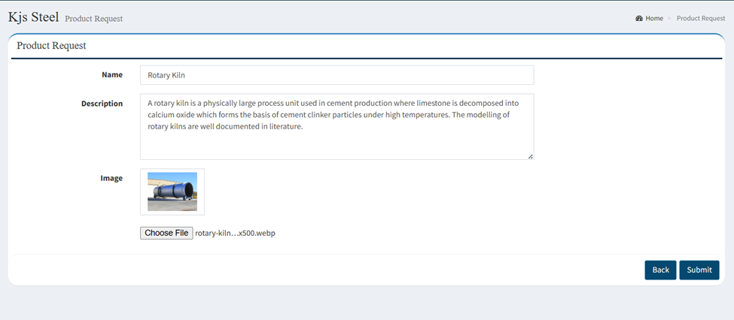This screenshot has width=734, height=320.
Task: Click the Name field label
Action: [112, 75]
